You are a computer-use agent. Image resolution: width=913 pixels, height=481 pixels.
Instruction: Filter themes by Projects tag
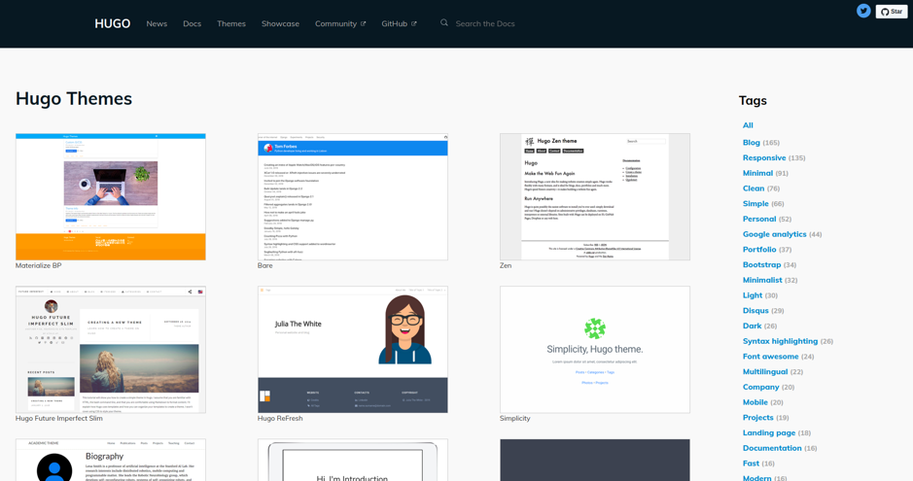click(758, 418)
